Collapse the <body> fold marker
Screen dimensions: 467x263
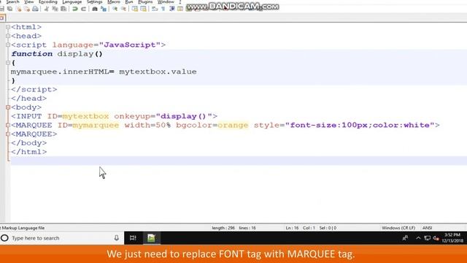pyautogui.click(x=8, y=107)
